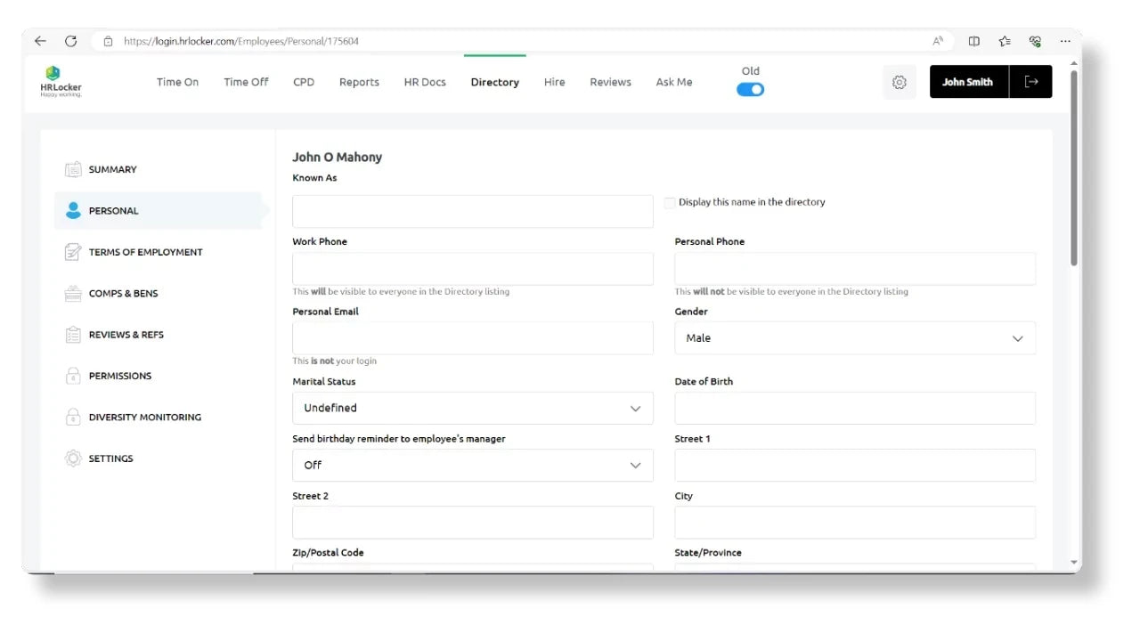The height and width of the screenshot is (641, 1140).
Task: Open the Marital Status dropdown
Action: (x=472, y=408)
